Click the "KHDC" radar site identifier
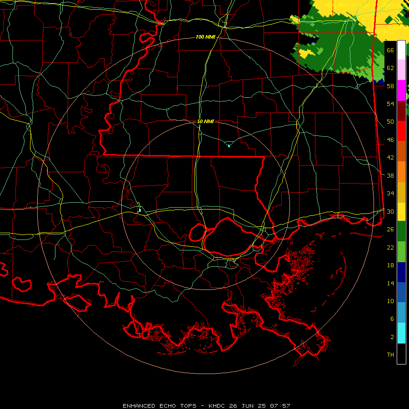Image resolution: width=409 pixels, height=409 pixels. [x=218, y=406]
